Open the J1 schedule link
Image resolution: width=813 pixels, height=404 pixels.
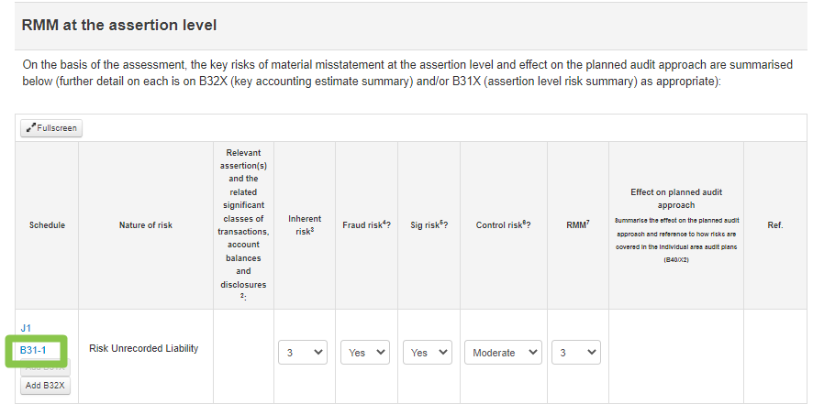coord(26,328)
